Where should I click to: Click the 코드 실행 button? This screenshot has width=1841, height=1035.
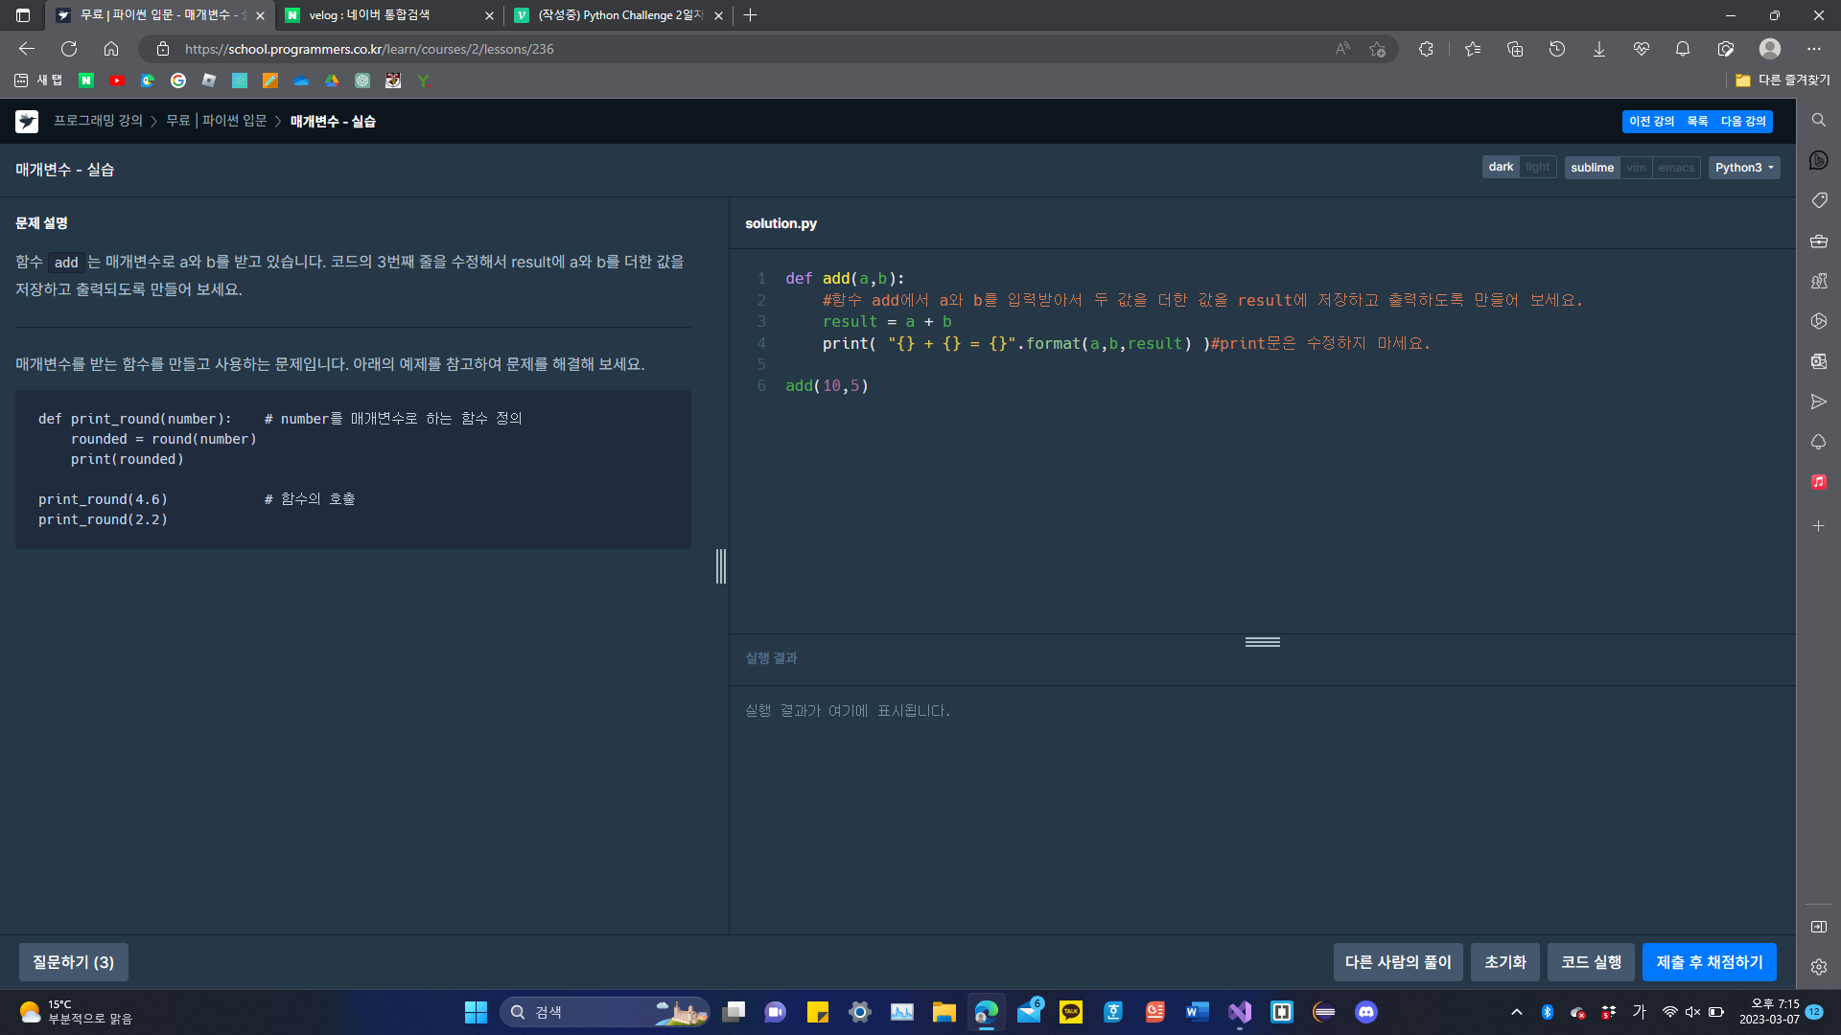tap(1591, 962)
